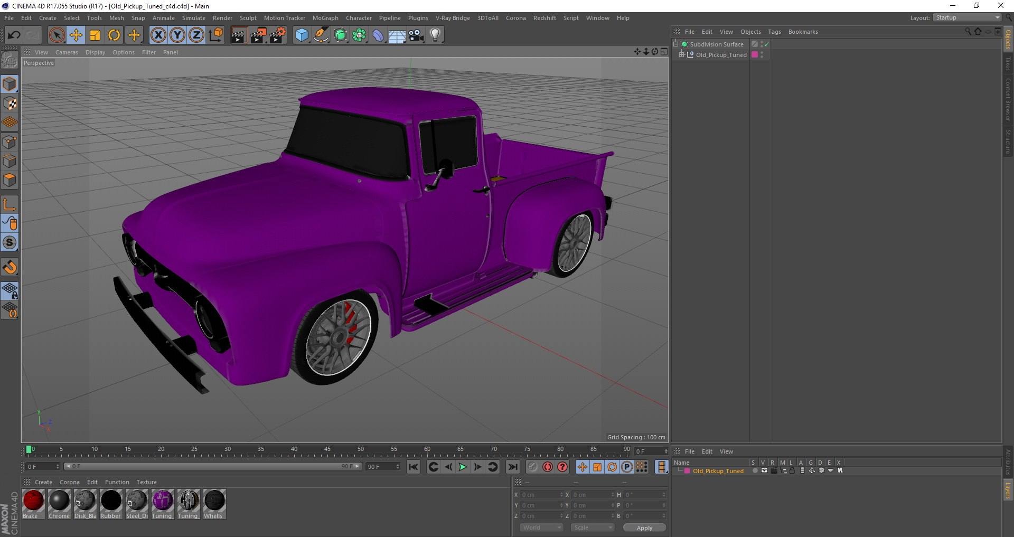The image size is (1014, 537).
Task: Go to end of animation
Action: pos(512,467)
